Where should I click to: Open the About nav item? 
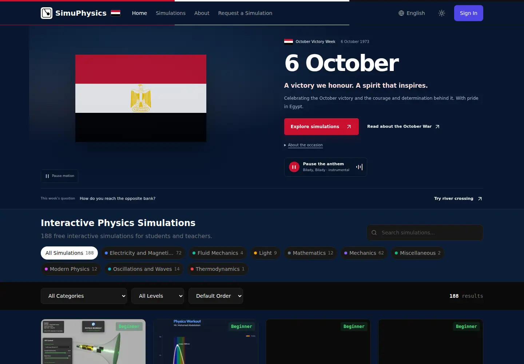(202, 13)
